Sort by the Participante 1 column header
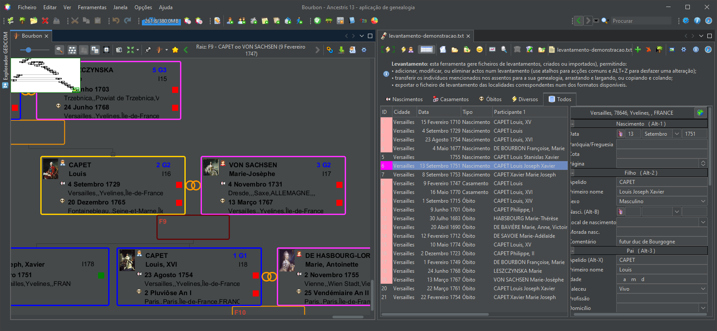 (x=530, y=112)
